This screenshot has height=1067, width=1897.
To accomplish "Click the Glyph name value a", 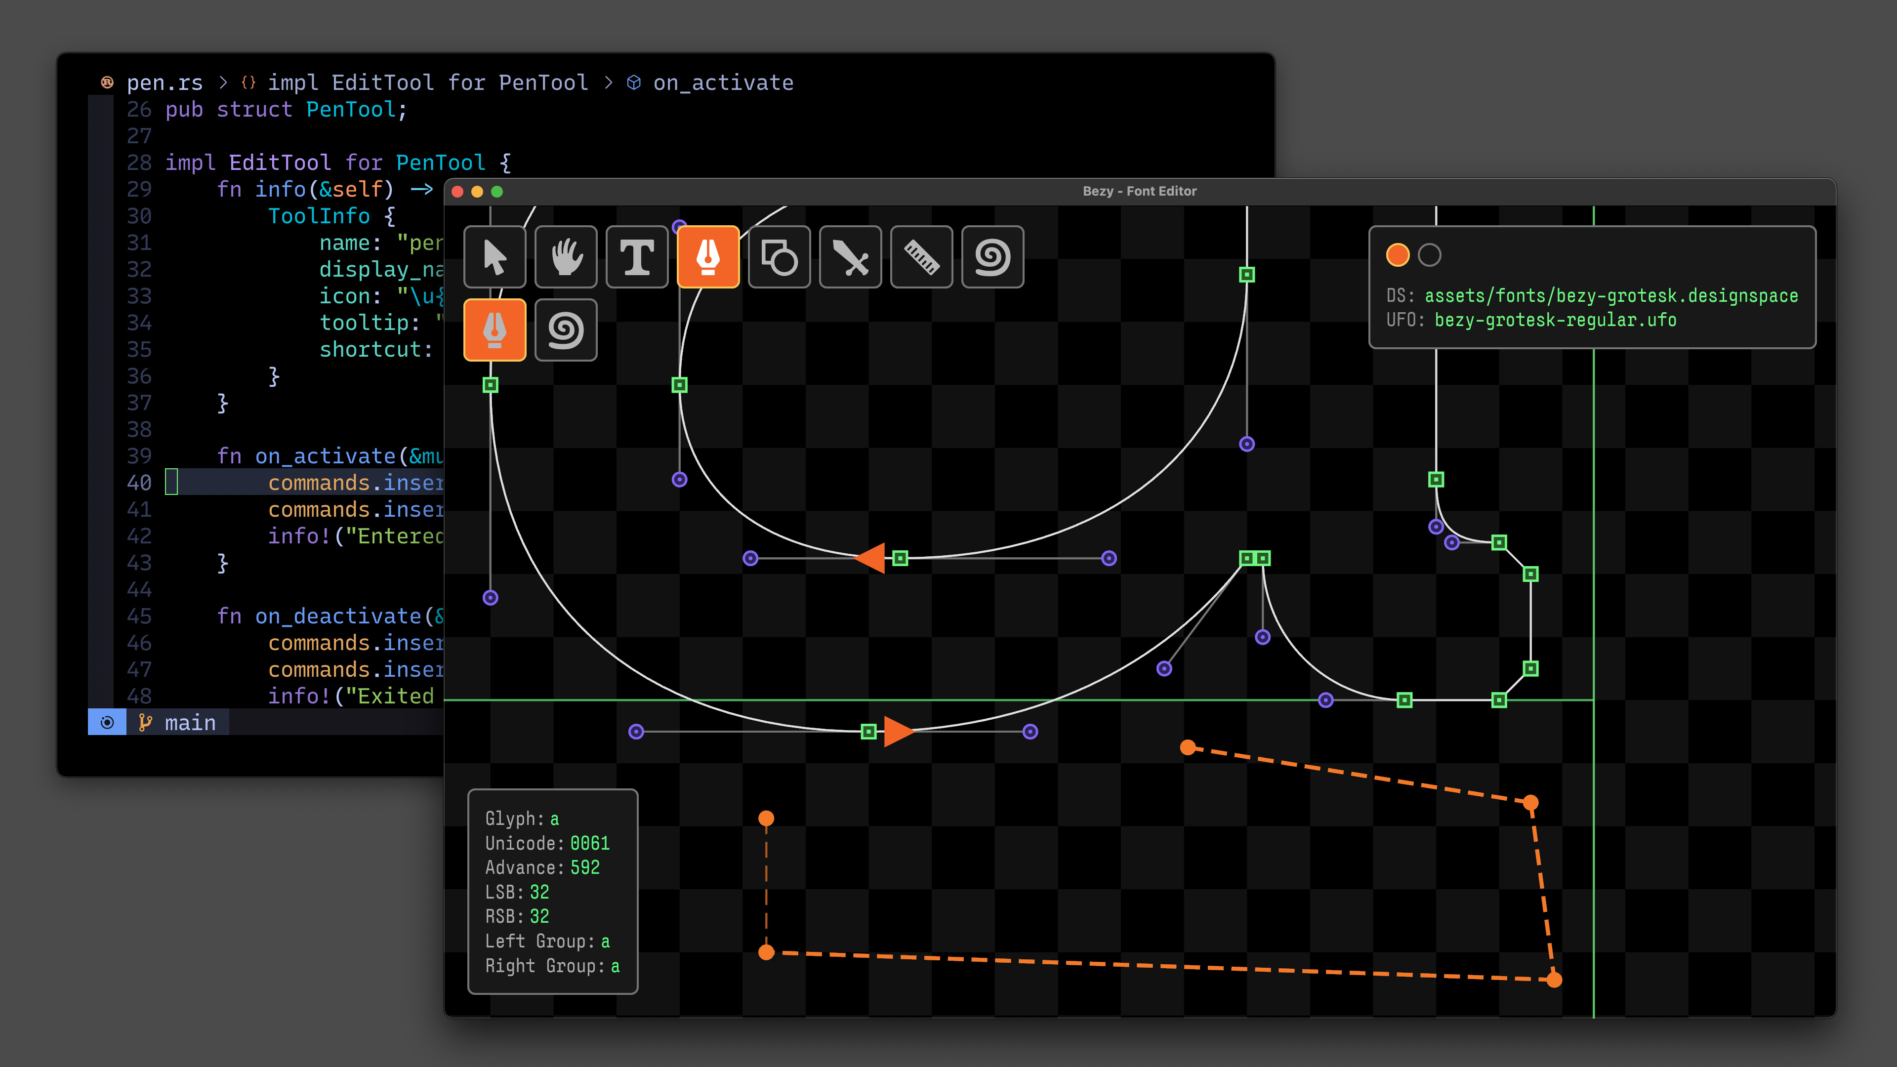I will pyautogui.click(x=554, y=819).
